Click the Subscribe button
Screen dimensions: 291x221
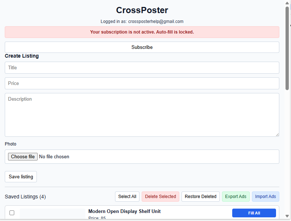[x=142, y=47]
